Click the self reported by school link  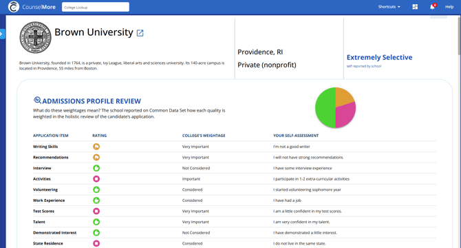[364, 66]
